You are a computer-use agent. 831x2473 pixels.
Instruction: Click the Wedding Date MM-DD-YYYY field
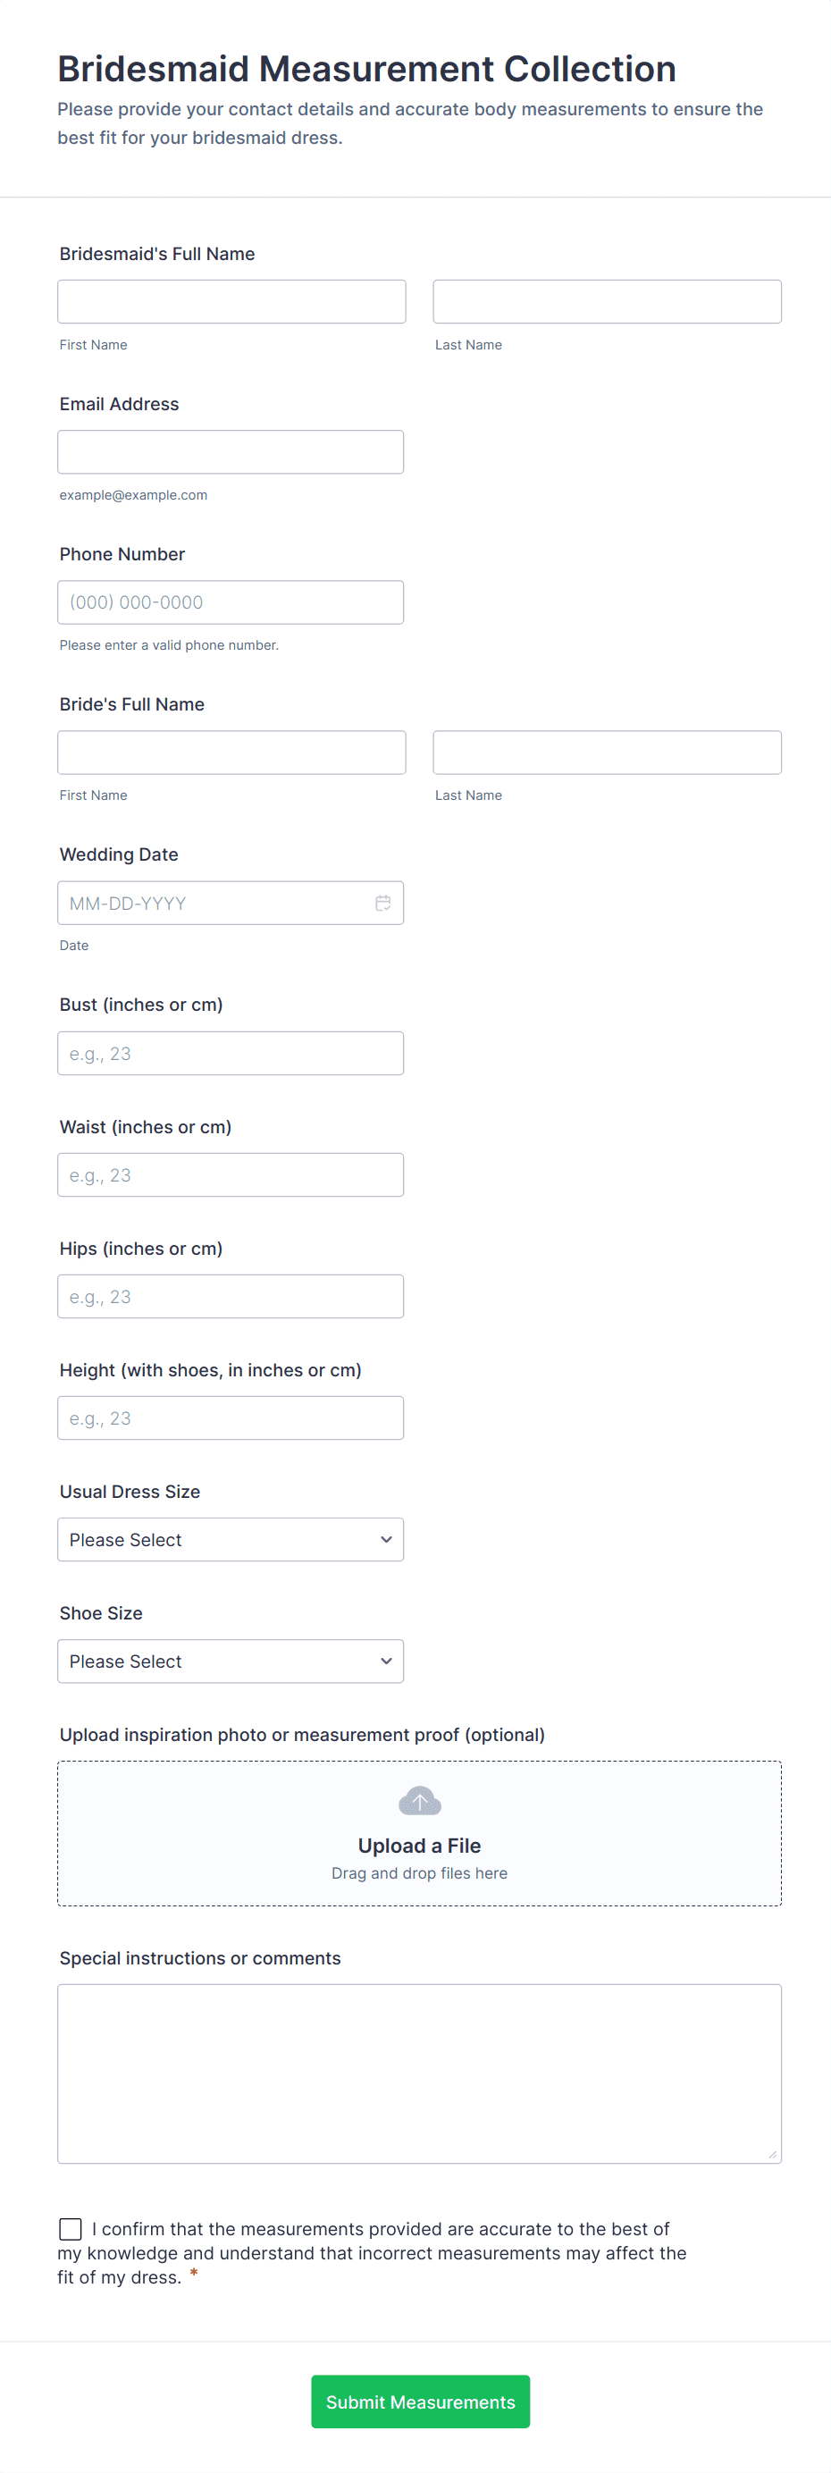(x=211, y=903)
